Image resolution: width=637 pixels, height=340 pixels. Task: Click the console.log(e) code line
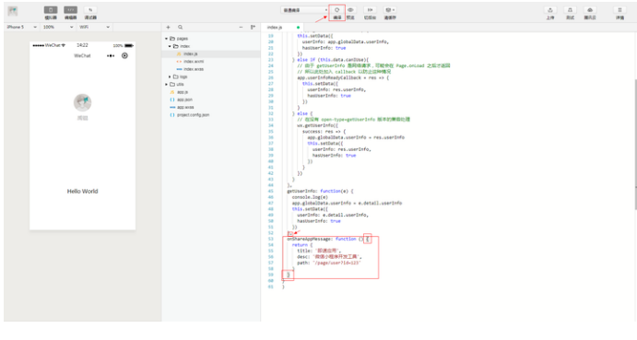coord(310,197)
